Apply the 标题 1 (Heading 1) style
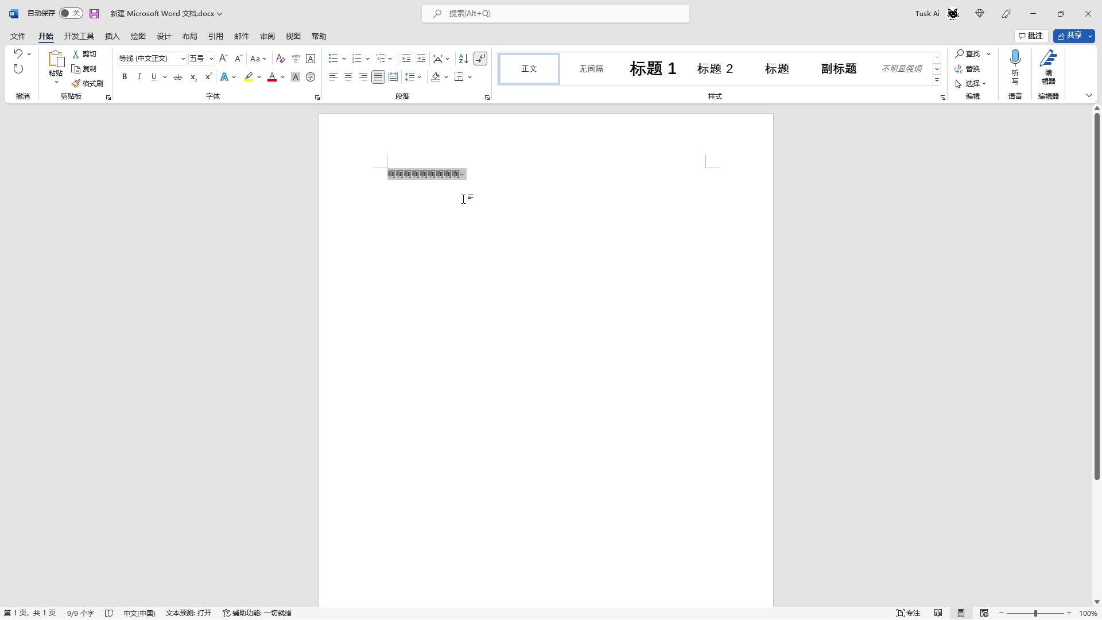This screenshot has width=1102, height=620. (x=653, y=69)
